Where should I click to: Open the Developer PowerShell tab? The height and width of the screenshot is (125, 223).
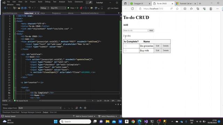(11, 112)
